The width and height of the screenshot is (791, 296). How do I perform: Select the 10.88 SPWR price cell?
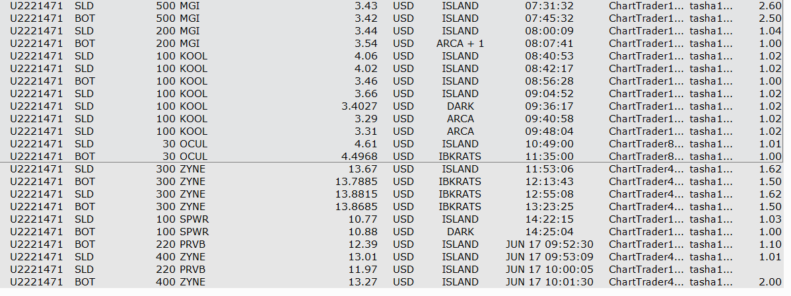pos(364,232)
